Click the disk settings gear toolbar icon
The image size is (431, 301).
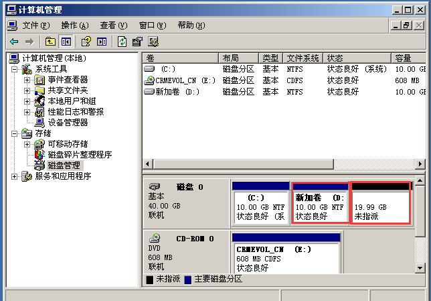153,42
